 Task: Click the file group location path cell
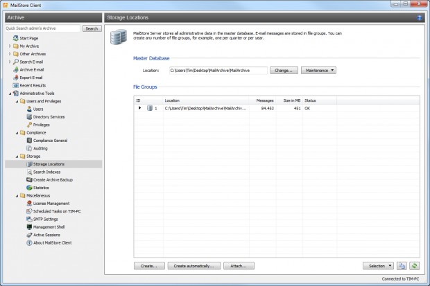coord(206,108)
